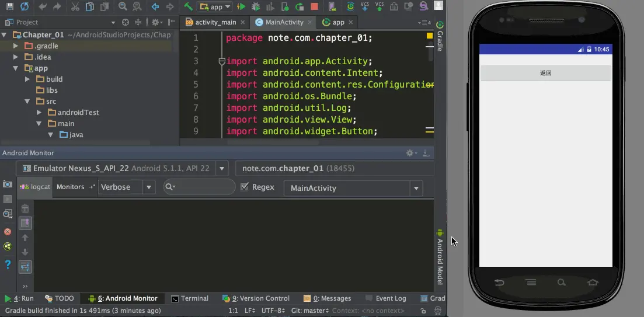Click the 返回 button in emulator
The height and width of the screenshot is (317, 644).
tap(545, 73)
